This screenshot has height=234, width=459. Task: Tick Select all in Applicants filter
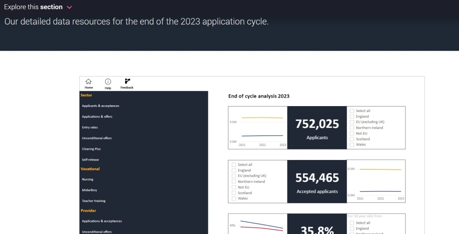352,111
